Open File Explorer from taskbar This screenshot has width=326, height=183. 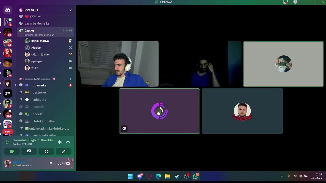coord(168,176)
